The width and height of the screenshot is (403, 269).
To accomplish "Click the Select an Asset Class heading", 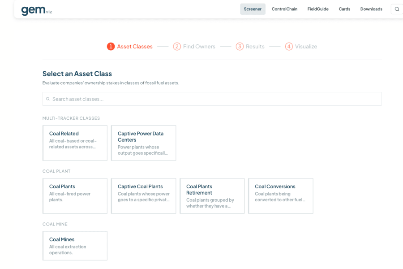I will 77,74.
